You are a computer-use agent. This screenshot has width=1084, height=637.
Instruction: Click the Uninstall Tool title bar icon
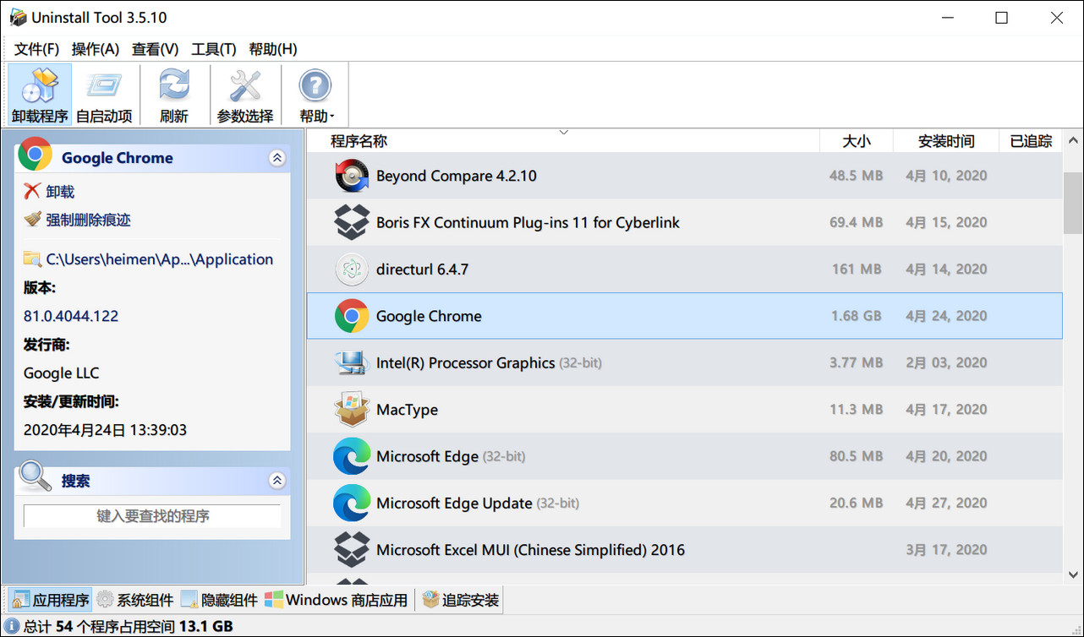[x=17, y=18]
